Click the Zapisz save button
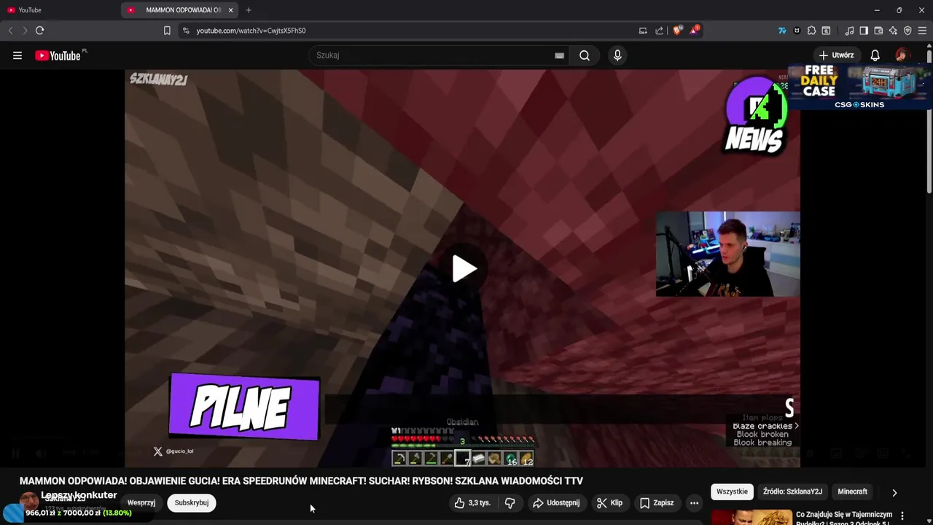This screenshot has height=525, width=933. point(657,502)
